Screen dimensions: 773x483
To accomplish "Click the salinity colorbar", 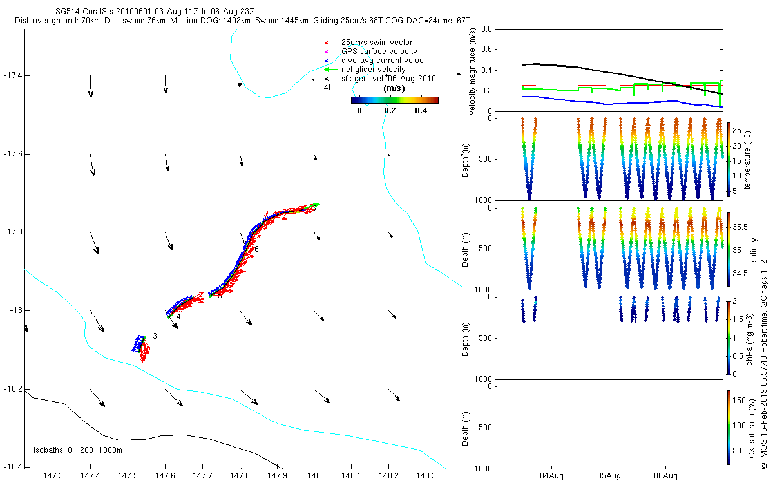I will point(729,249).
